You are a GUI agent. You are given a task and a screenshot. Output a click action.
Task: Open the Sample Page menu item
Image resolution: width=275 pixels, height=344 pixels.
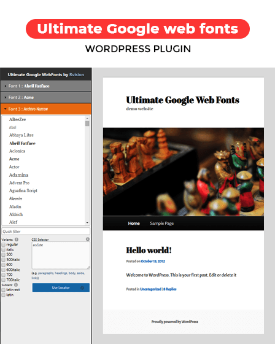coord(162,224)
